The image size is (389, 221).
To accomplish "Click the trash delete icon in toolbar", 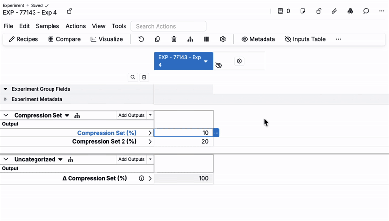I will coord(174,39).
